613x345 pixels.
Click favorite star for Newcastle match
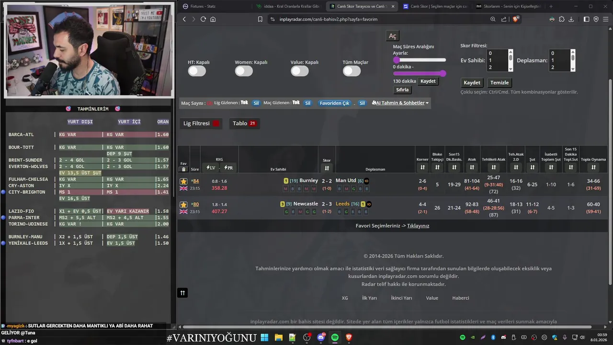click(x=183, y=205)
